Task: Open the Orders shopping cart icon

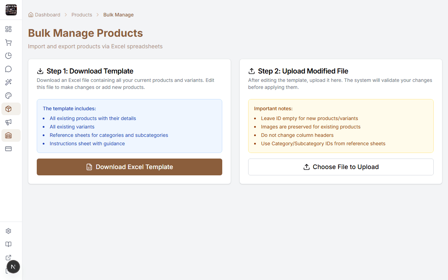Action: [x=8, y=42]
